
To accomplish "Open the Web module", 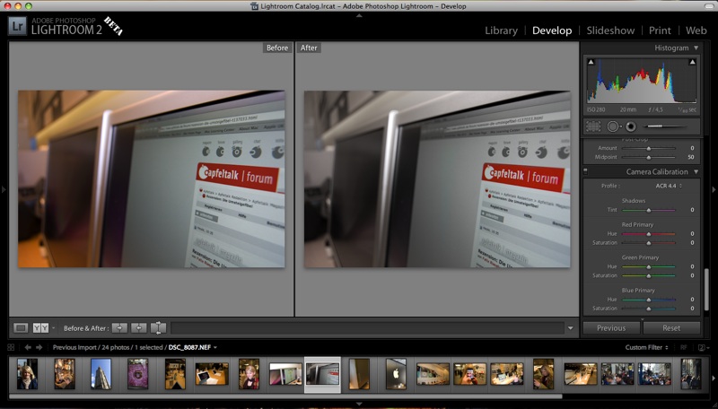I will tap(696, 30).
